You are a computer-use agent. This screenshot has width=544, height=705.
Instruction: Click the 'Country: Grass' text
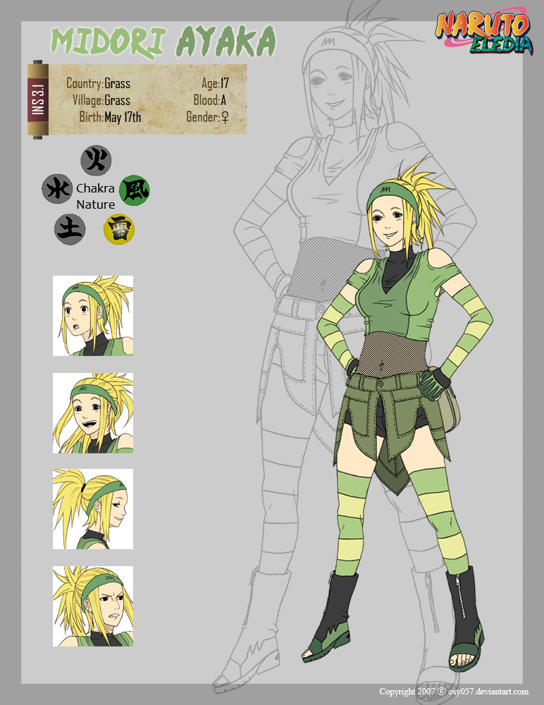[98, 83]
